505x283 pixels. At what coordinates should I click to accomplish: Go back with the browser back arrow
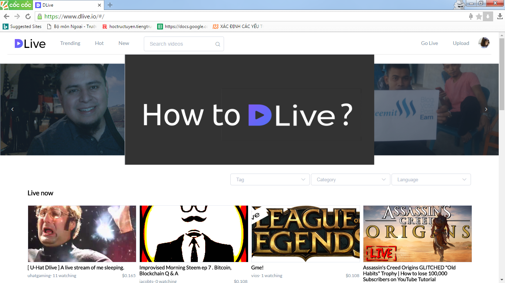(6, 16)
